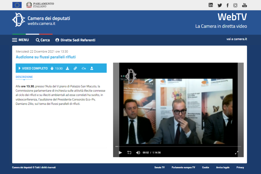
Task: Open the Cerca search
Action: coord(43,40)
